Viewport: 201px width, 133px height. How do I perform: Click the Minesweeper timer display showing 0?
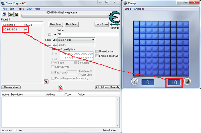[x=148, y=82]
